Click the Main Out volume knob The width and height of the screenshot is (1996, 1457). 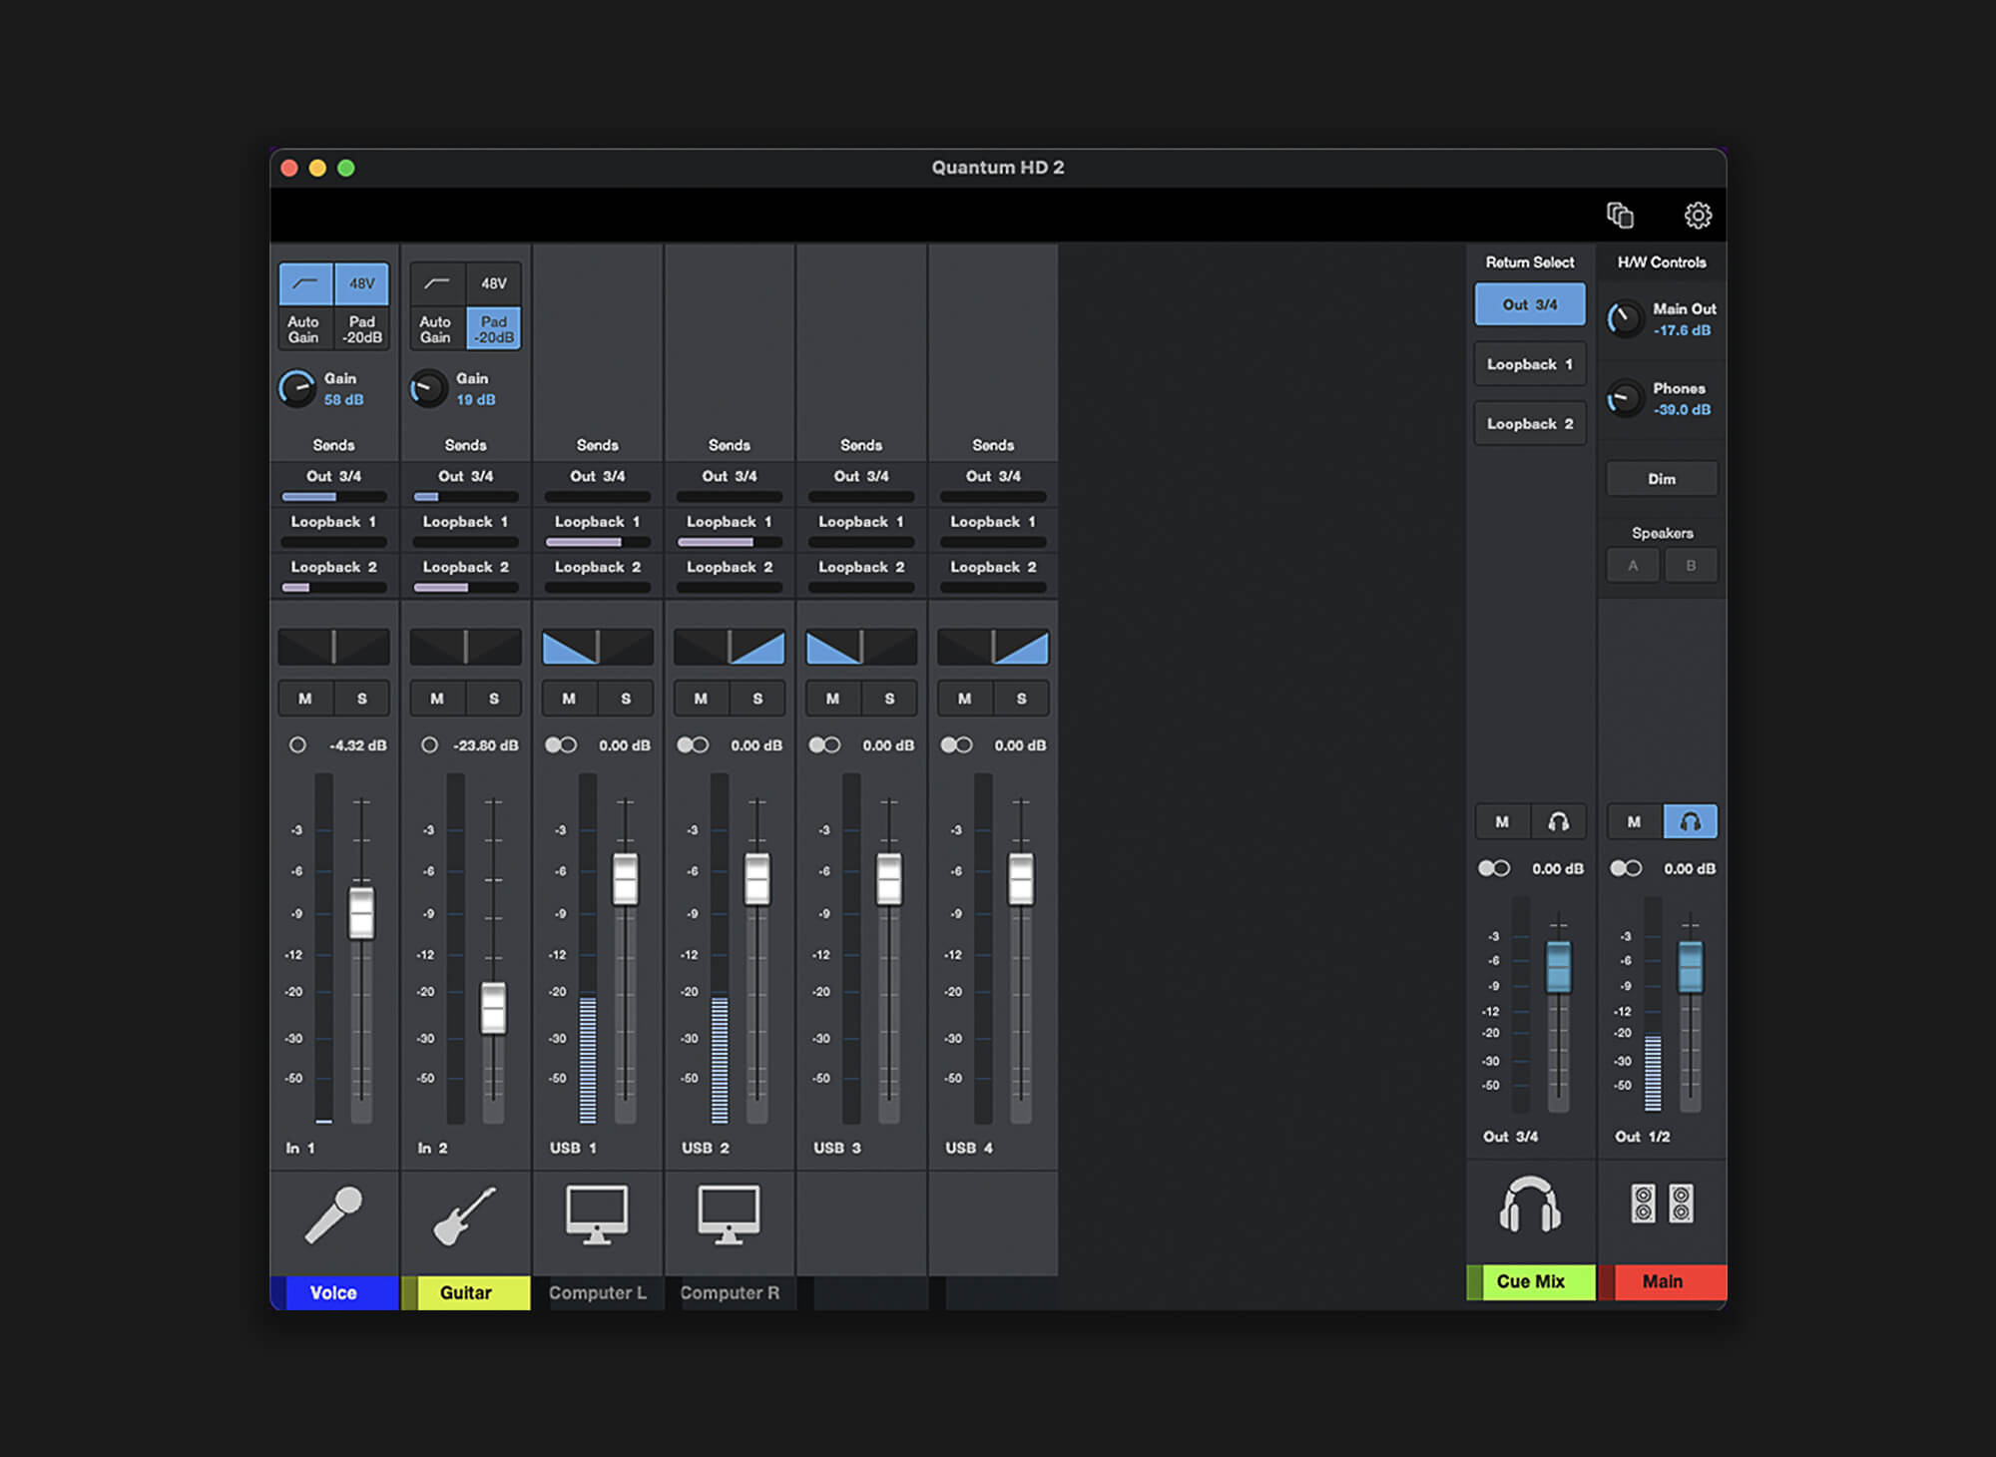tap(1625, 319)
